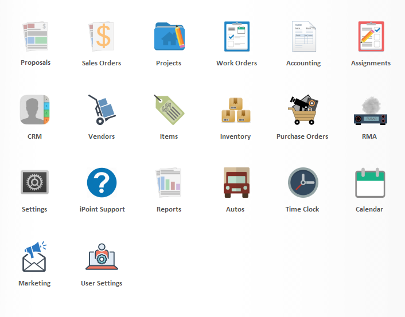Click the Proposals label

pos(36,62)
